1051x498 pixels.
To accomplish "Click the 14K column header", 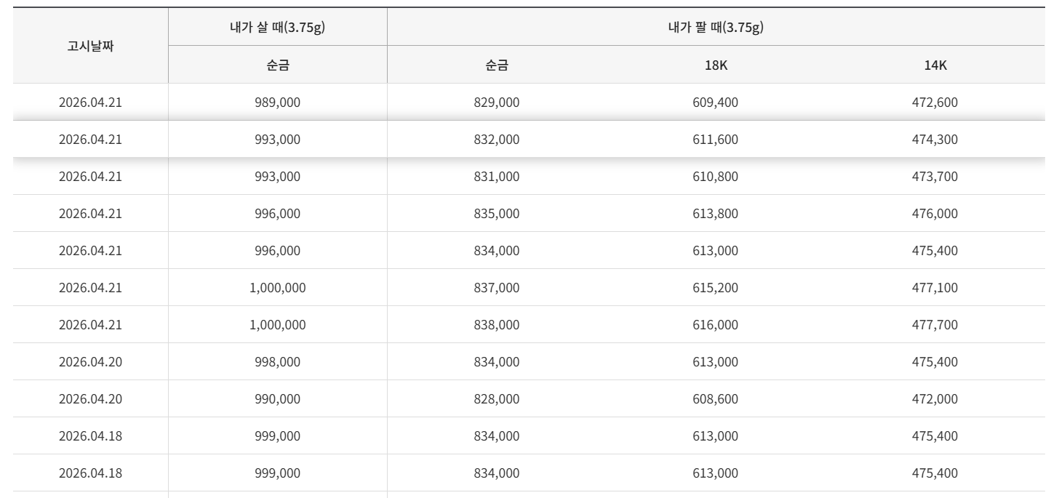I will point(935,65).
